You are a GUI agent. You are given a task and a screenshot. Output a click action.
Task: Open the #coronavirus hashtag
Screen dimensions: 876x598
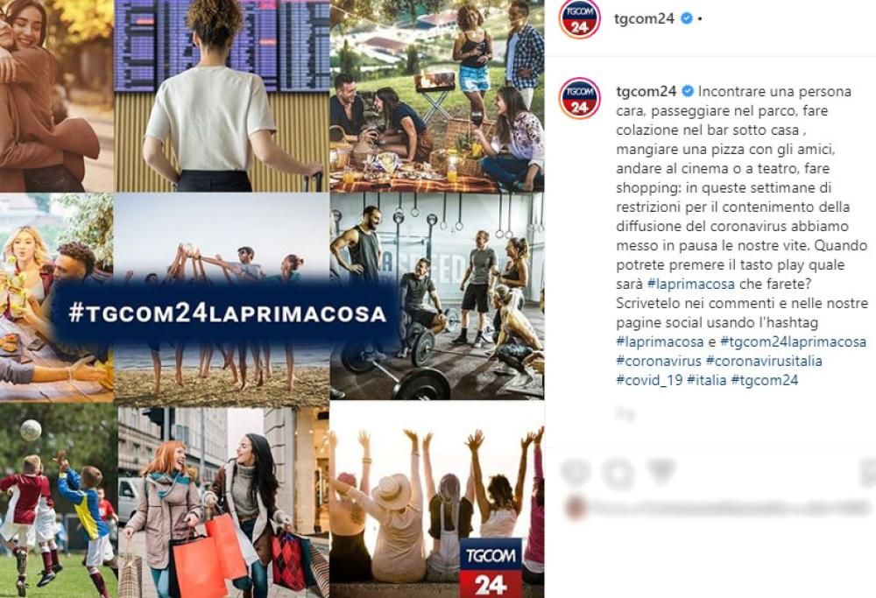[x=659, y=361]
